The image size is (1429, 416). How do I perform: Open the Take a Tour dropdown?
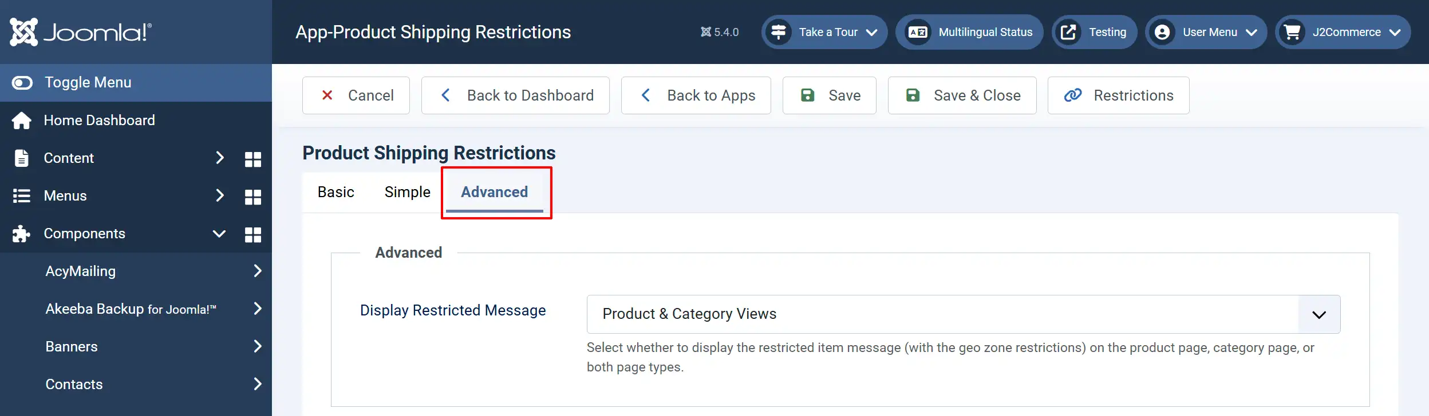click(x=824, y=32)
